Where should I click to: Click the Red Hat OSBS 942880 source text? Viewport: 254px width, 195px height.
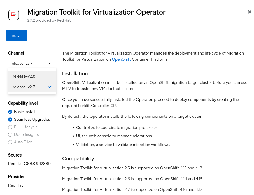click(x=29, y=164)
